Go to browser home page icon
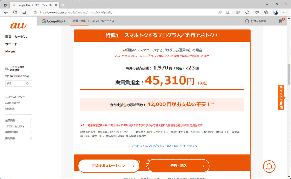Viewport: 291px width, 179px height. point(24,13)
